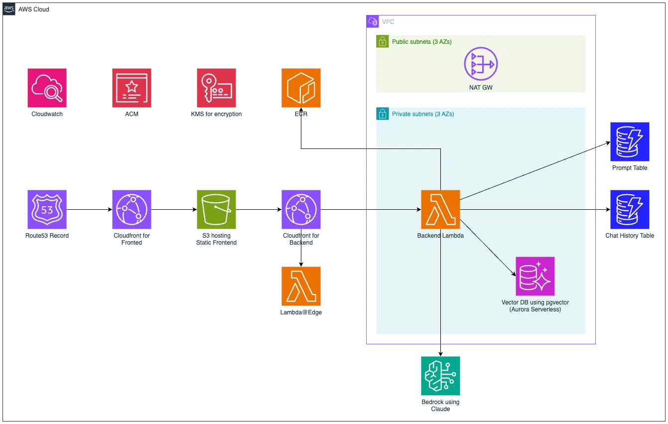Click the teal Amazon Bedrock brain icon
Screen dimensions: 668x424
point(440,376)
